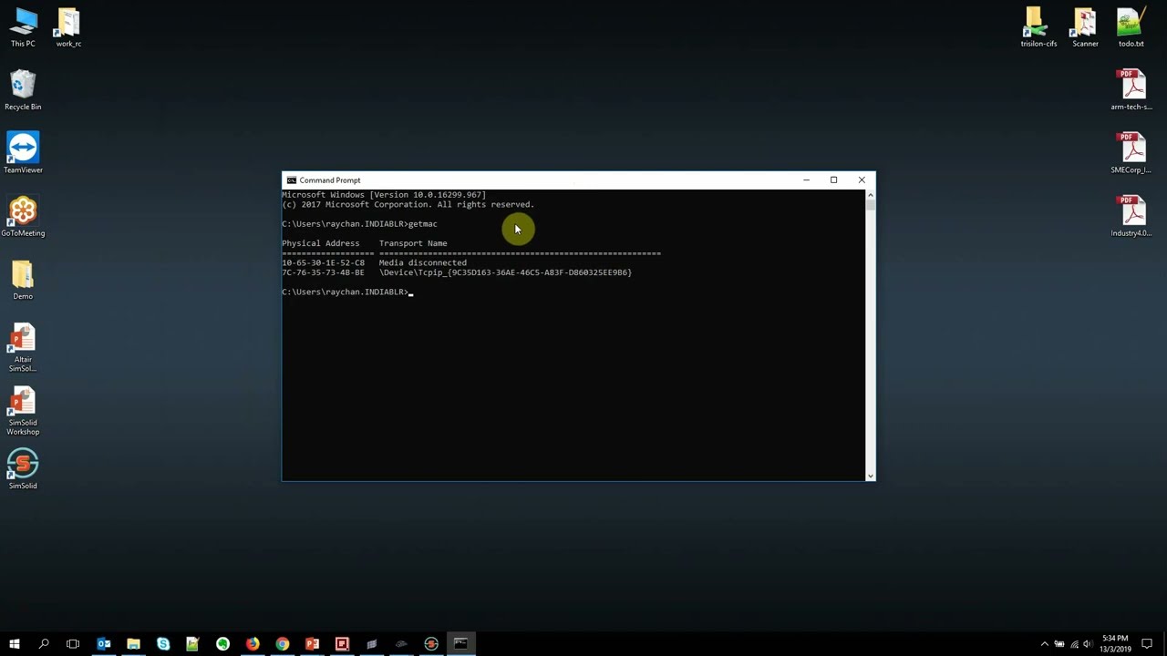Click the Command Prompt vertical scrollbar thumb
The width and height of the screenshot is (1167, 656).
pyautogui.click(x=870, y=205)
